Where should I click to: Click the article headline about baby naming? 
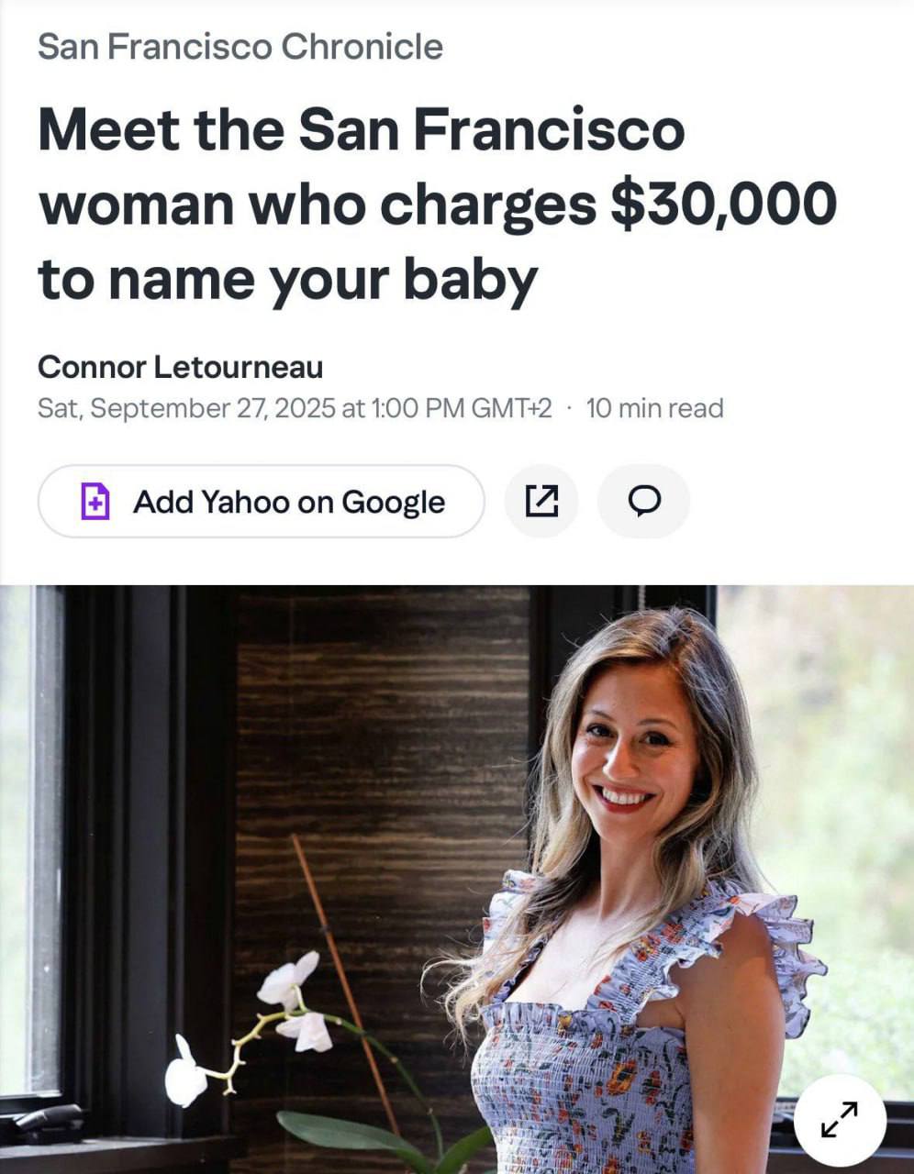(438, 204)
